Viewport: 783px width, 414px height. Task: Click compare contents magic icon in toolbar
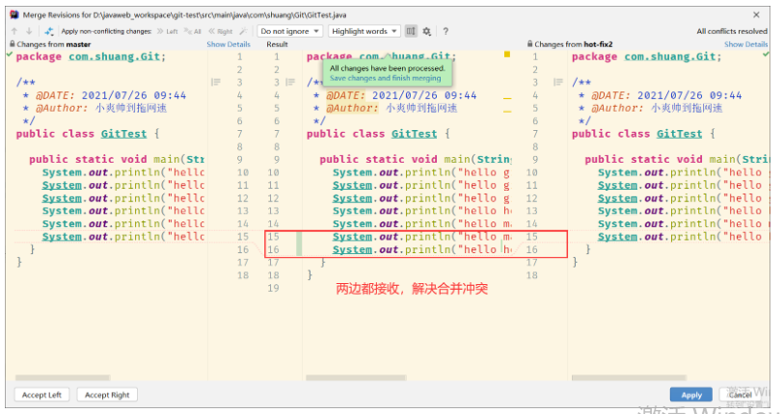pos(49,31)
